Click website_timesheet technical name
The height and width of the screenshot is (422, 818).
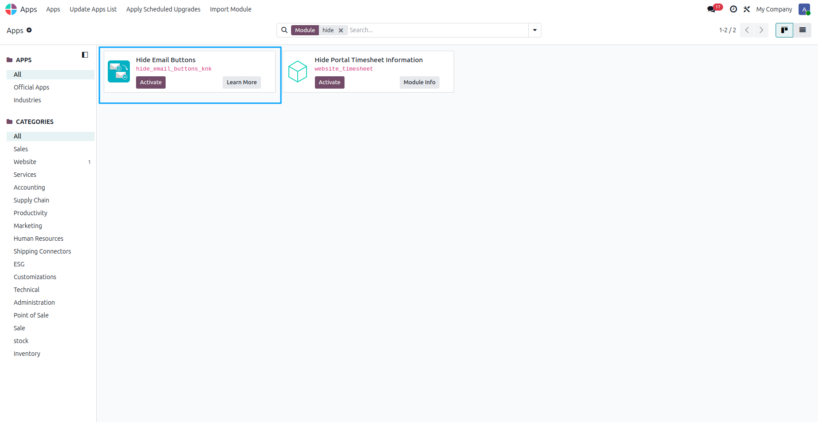(x=344, y=69)
